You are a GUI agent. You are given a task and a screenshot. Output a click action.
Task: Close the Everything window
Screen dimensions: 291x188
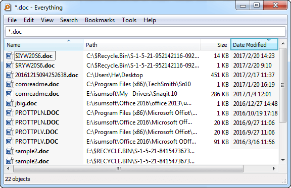pyautogui.click(x=275, y=6)
